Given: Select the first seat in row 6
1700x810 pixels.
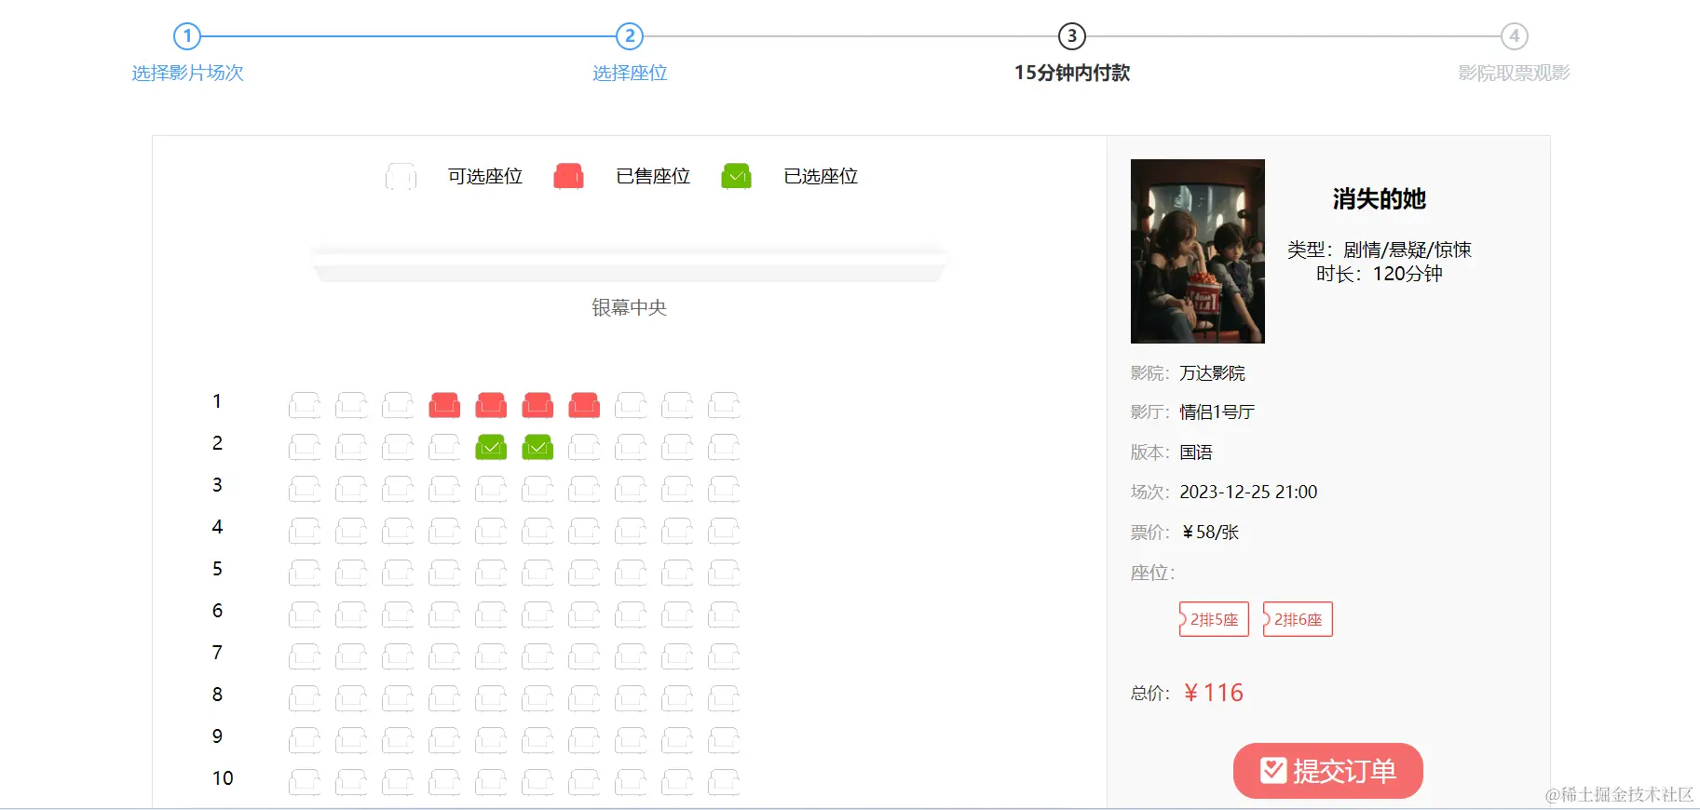Looking at the screenshot, I should click(x=305, y=614).
